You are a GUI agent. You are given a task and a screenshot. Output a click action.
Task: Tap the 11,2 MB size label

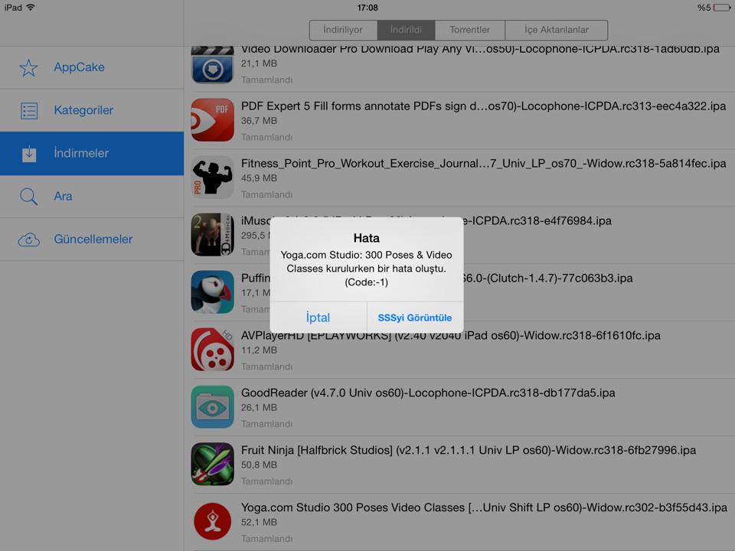pos(260,350)
